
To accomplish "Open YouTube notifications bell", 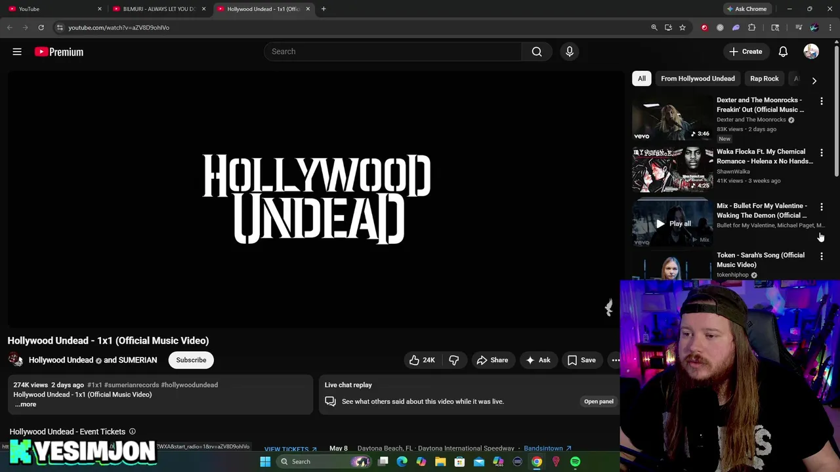I will 783,52.
